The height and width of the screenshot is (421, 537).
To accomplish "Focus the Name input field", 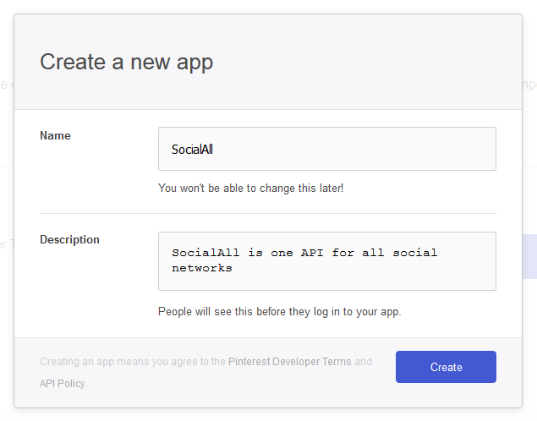I will pyautogui.click(x=327, y=149).
